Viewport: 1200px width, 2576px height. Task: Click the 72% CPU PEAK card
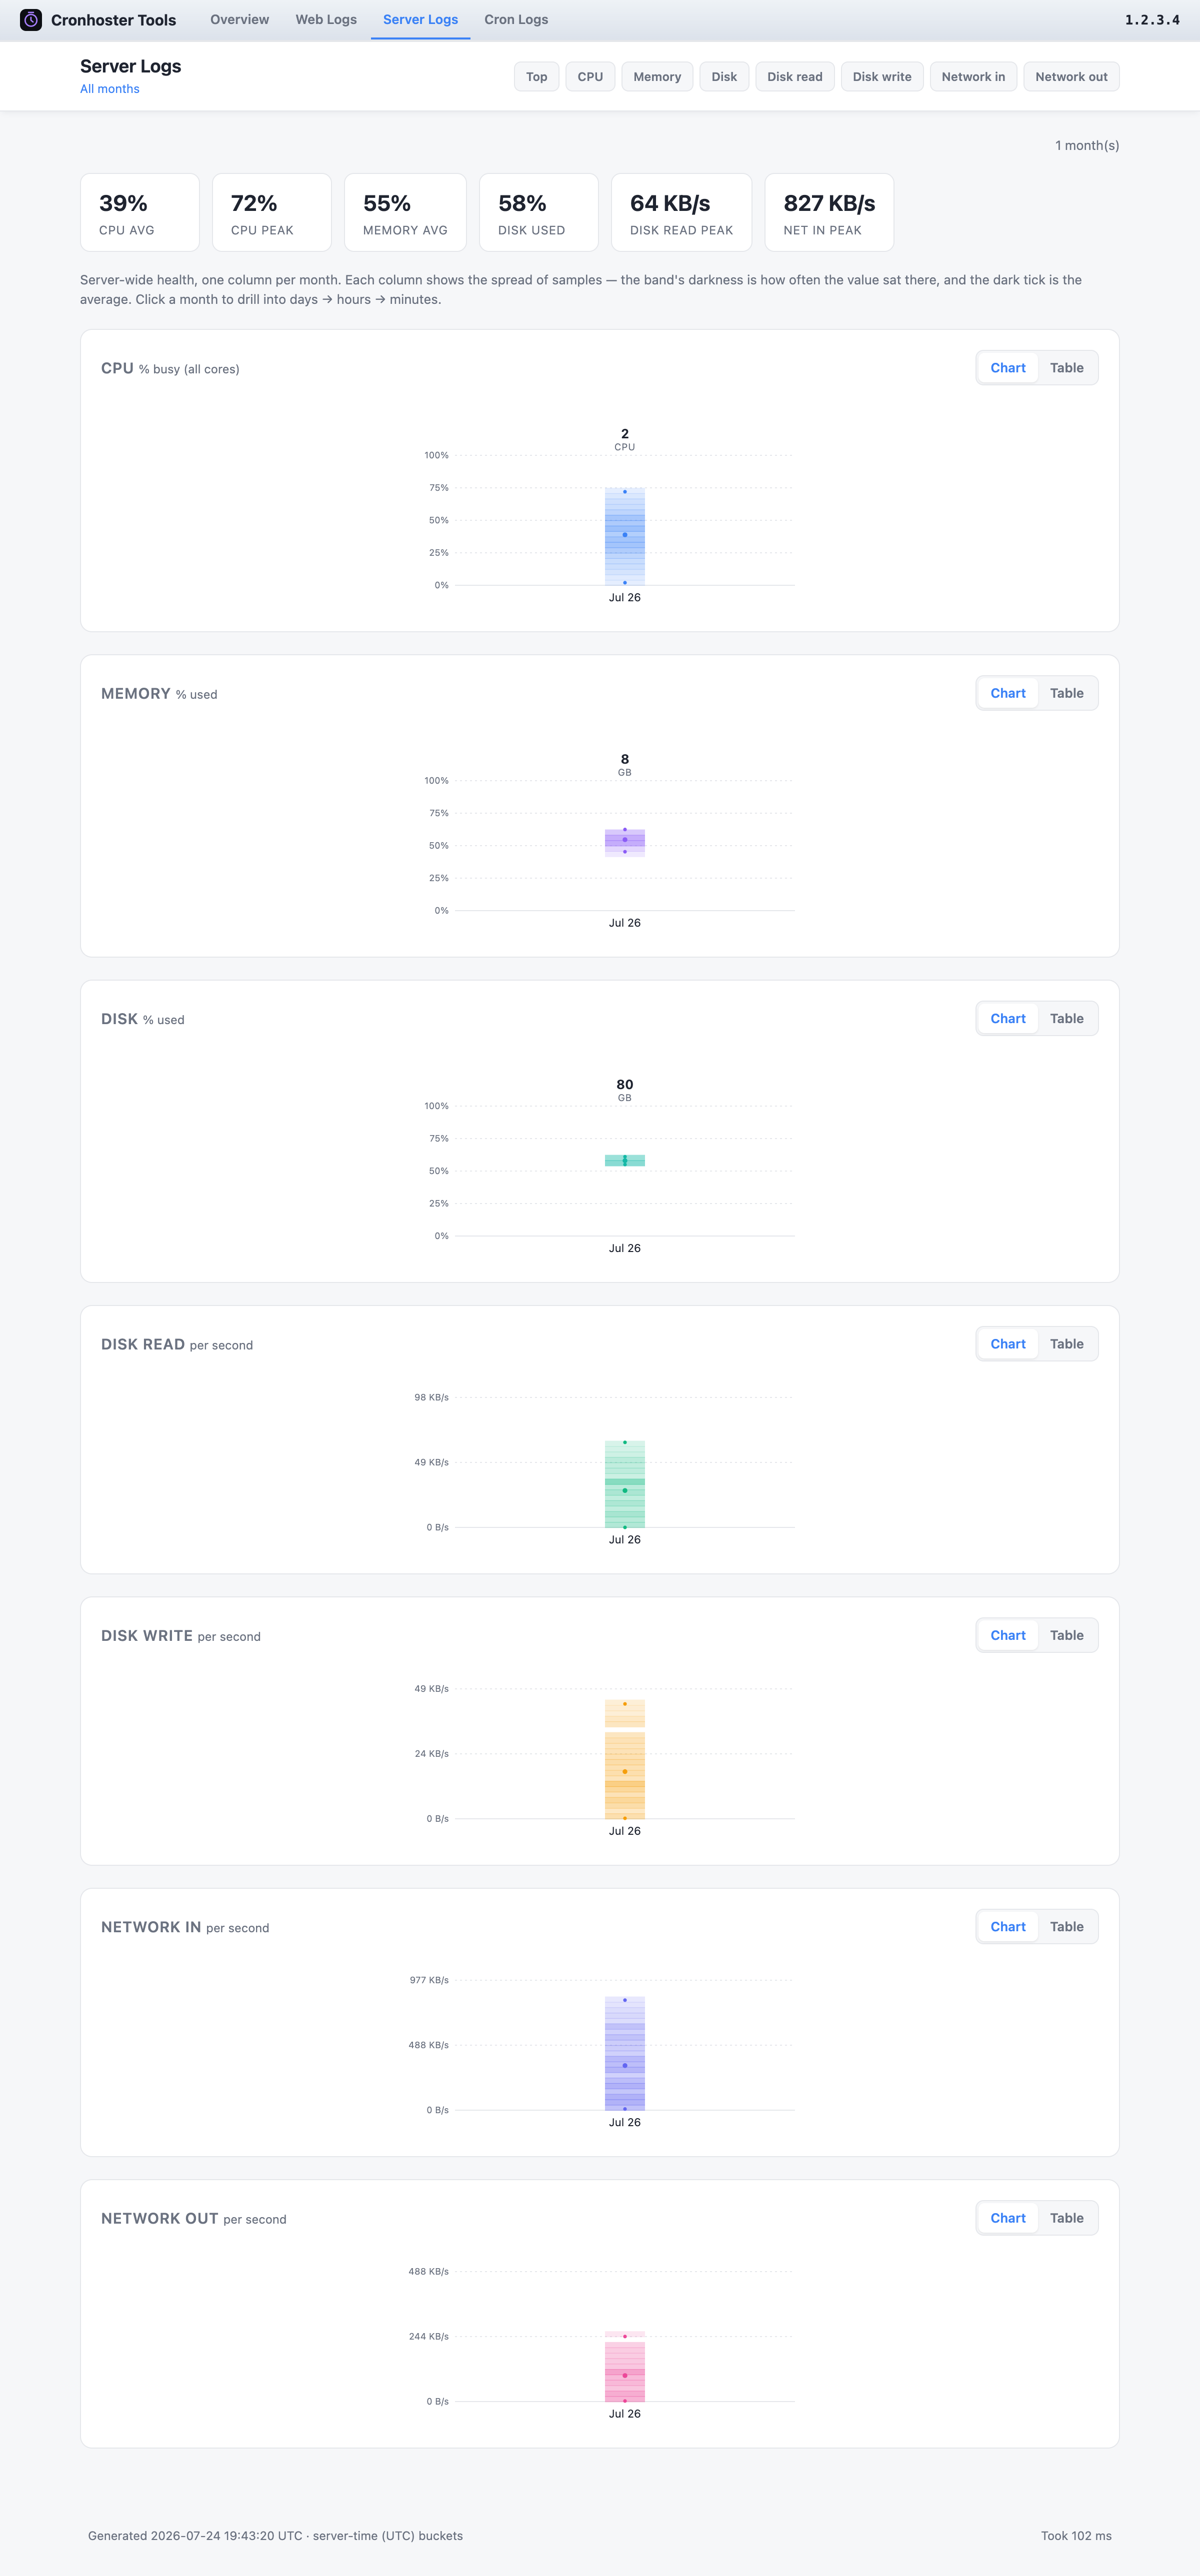272,212
